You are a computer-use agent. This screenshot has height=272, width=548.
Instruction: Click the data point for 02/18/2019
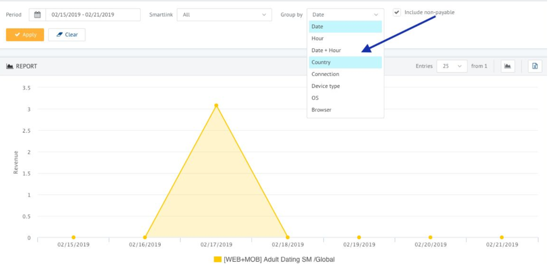point(288,237)
